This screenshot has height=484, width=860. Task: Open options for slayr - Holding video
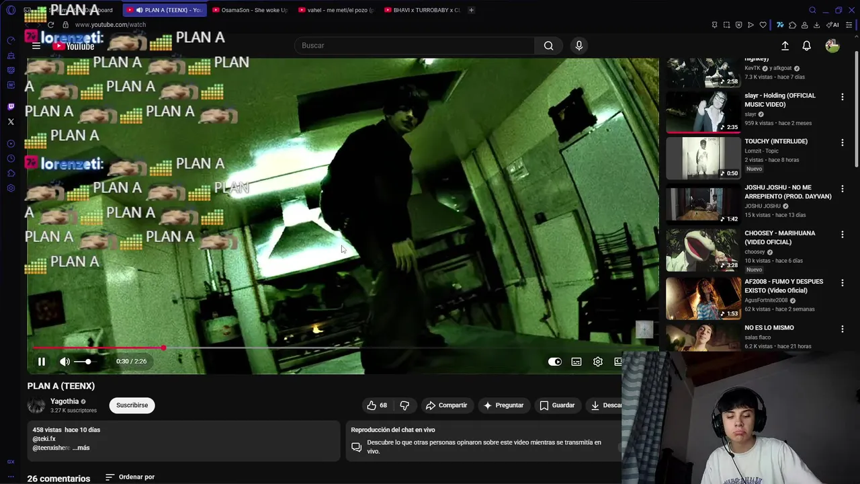click(842, 97)
